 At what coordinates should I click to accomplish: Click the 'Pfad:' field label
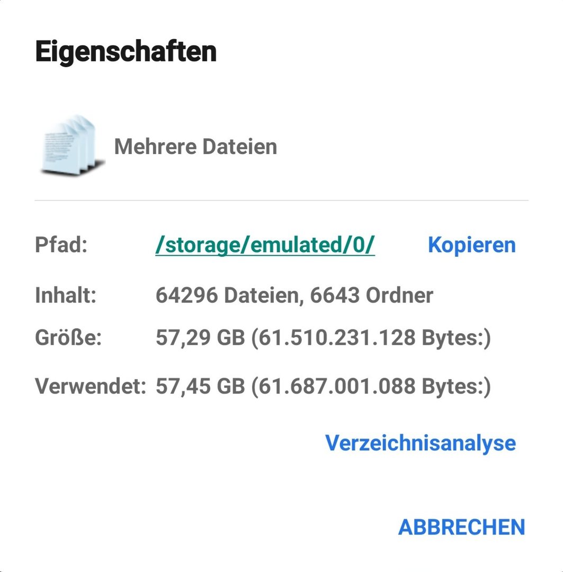click(61, 245)
